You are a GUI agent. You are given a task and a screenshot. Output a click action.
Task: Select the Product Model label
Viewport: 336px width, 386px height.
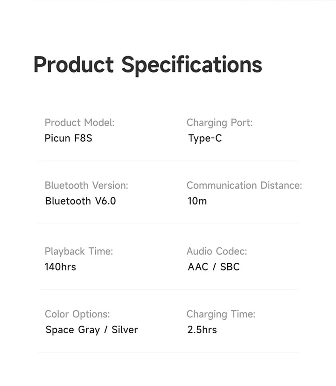pos(79,123)
